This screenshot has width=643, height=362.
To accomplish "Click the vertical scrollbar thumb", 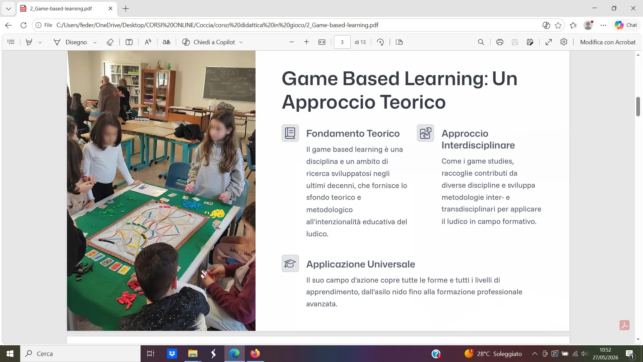I will point(638,106).
